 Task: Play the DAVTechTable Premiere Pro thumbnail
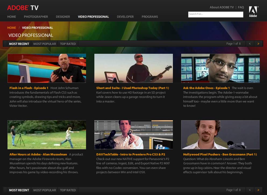[x=134, y=135]
